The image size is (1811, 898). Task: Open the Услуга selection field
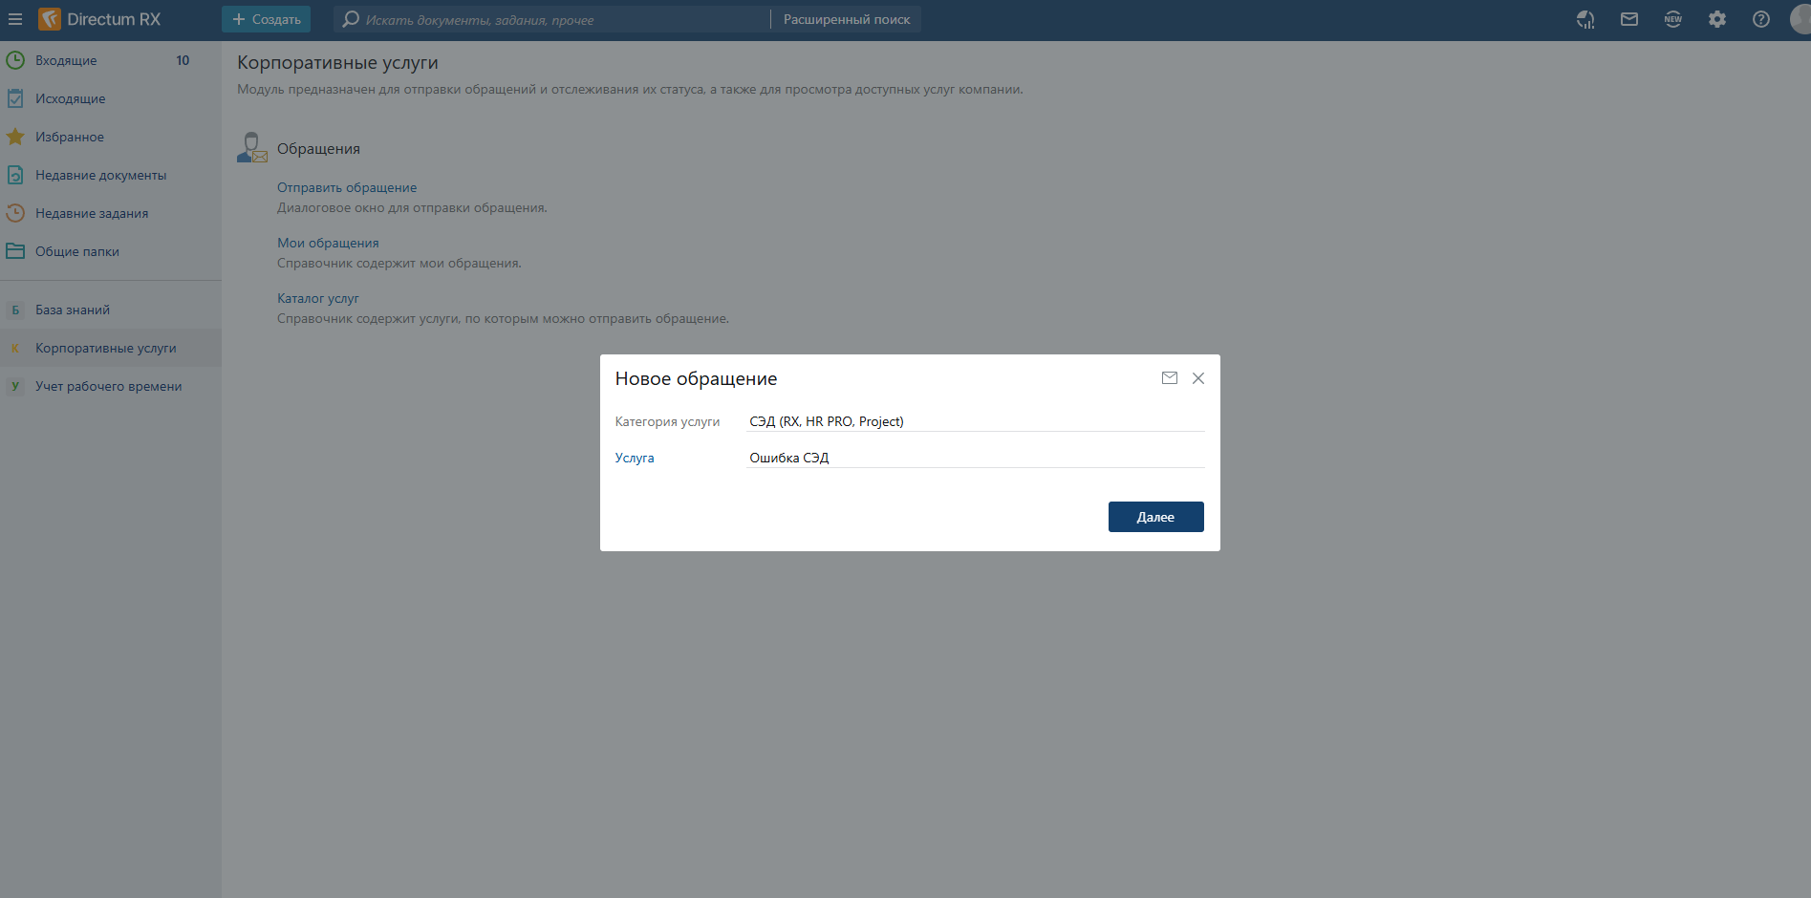coord(975,458)
